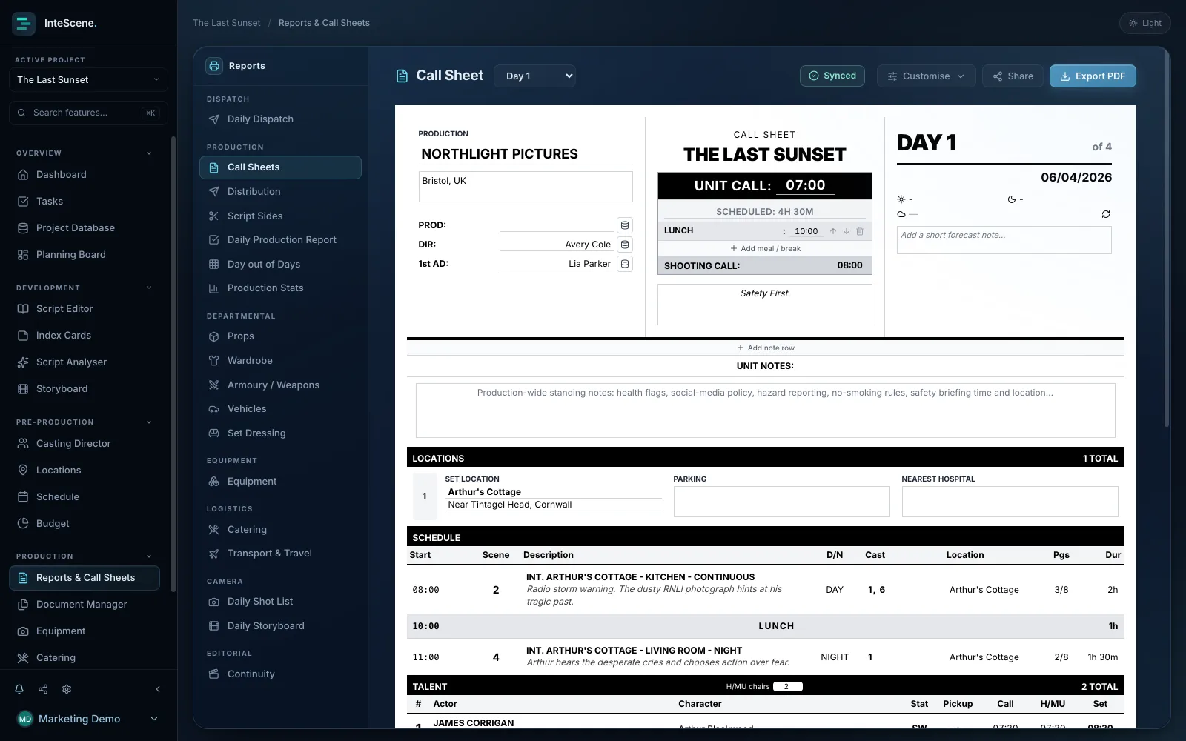1186x741 pixels.
Task: Click the Unit Notes text area
Action: pyautogui.click(x=765, y=411)
